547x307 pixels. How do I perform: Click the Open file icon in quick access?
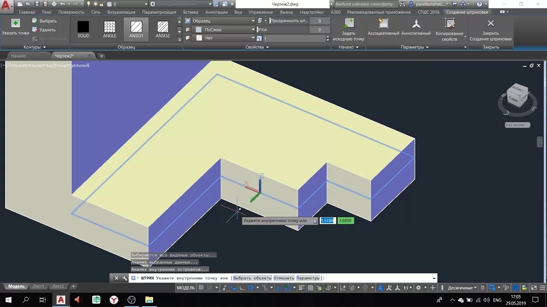click(x=28, y=4)
